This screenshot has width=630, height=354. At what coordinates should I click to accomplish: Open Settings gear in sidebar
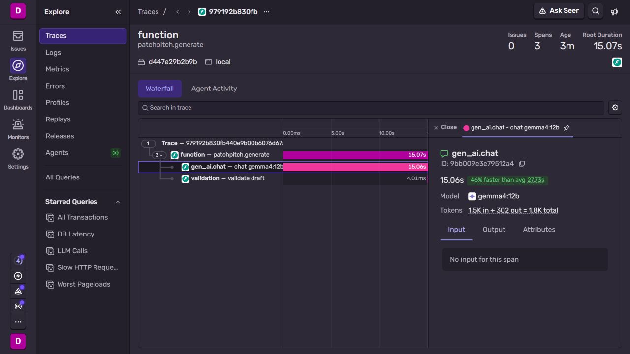click(18, 158)
